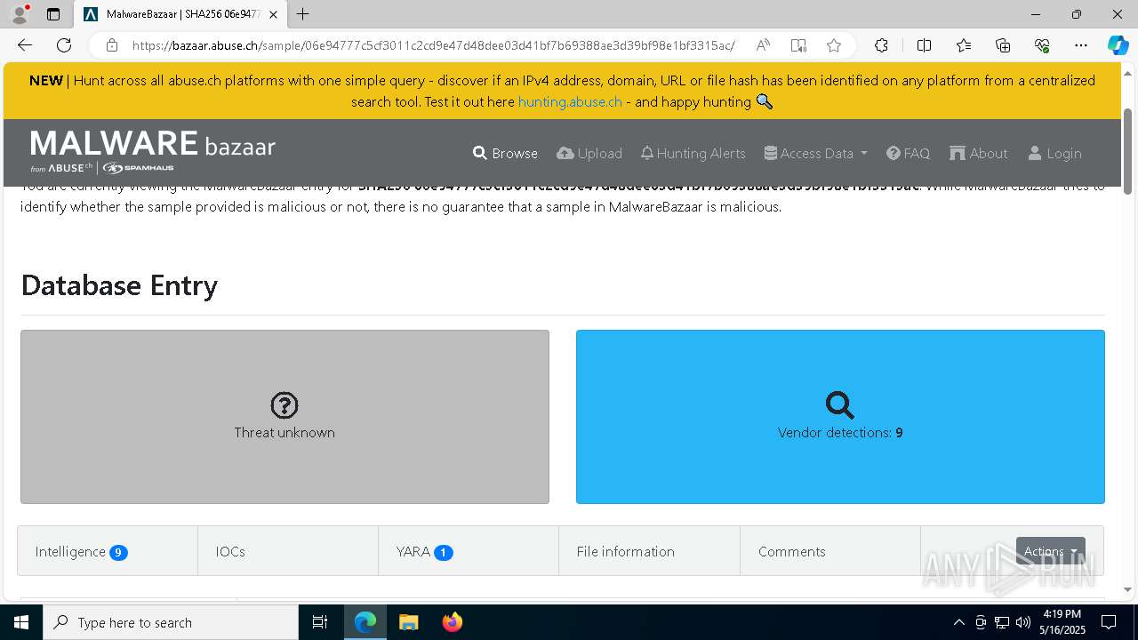The width and height of the screenshot is (1138, 640).
Task: Toggle split screen icon
Action: click(x=924, y=45)
